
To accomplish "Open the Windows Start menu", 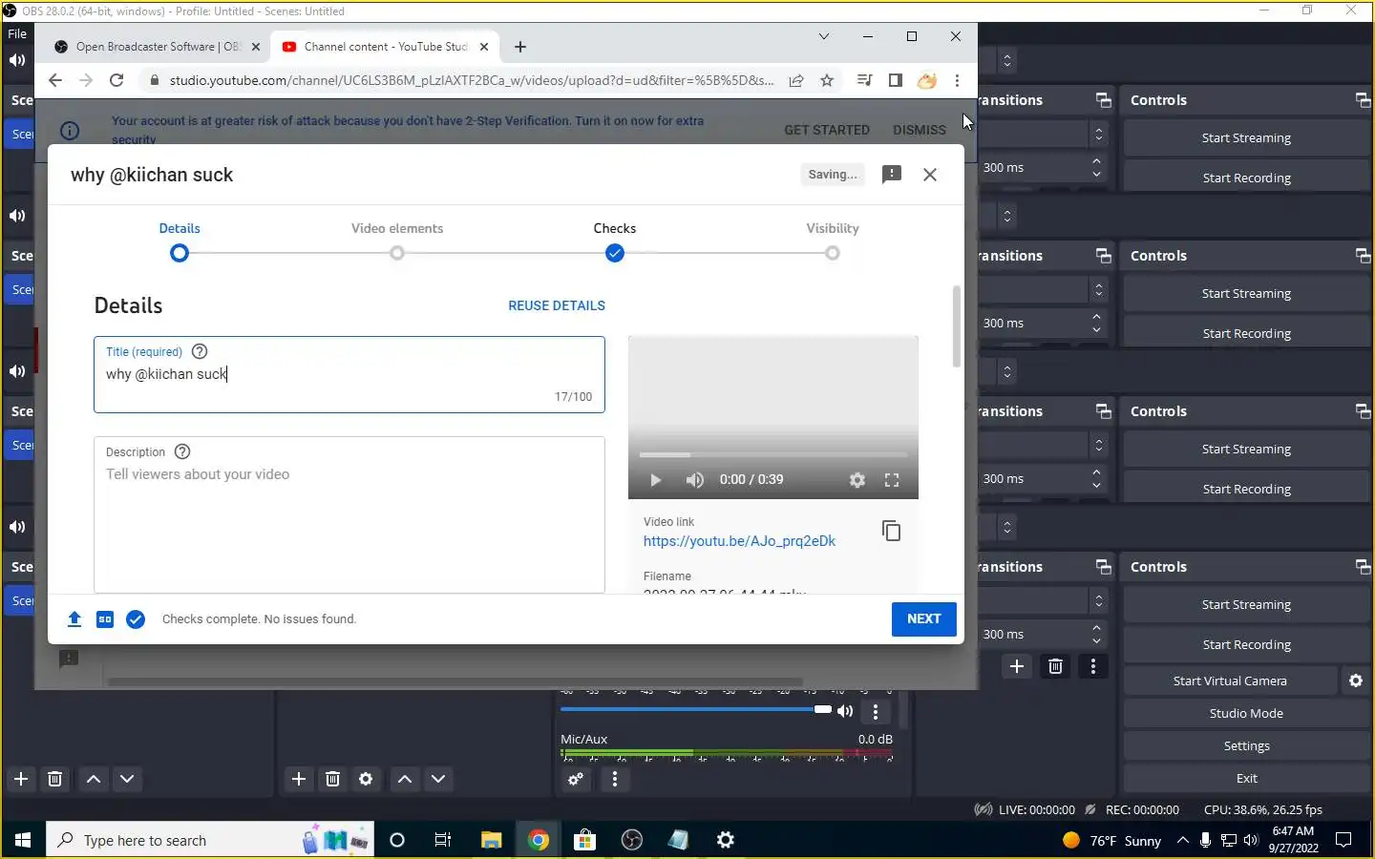I will [23, 840].
